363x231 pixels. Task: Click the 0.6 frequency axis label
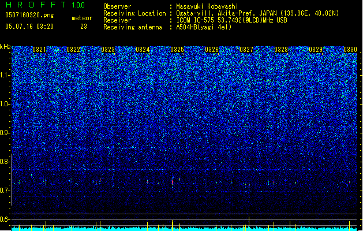pyautogui.click(x=5, y=219)
